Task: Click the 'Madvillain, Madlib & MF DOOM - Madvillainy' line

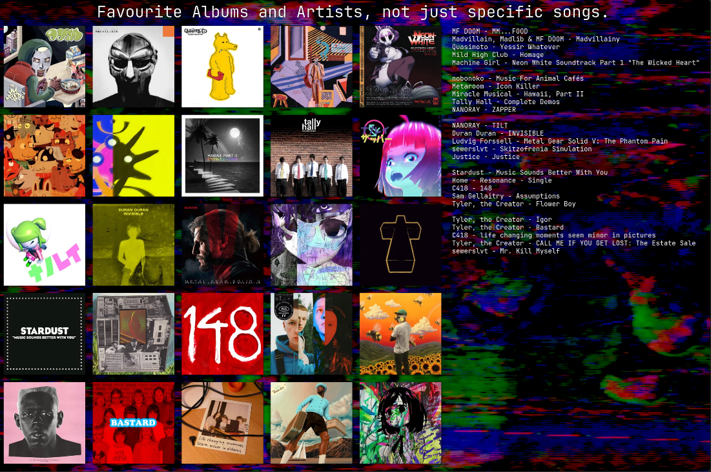Action: click(535, 39)
